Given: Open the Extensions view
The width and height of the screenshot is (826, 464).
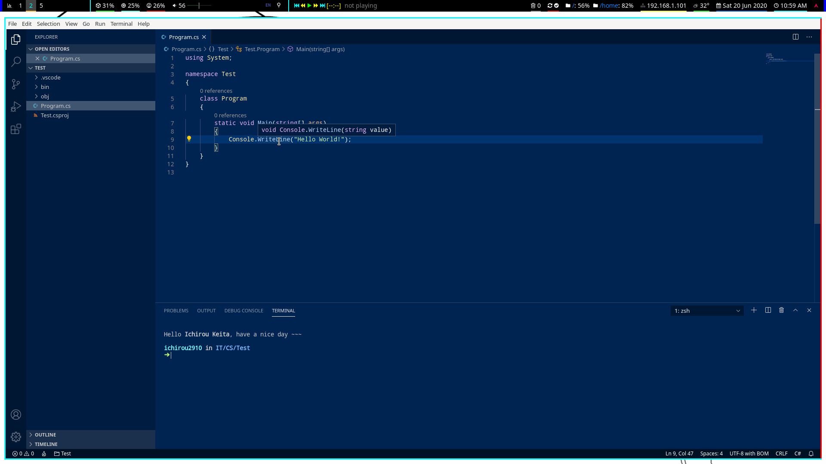Looking at the screenshot, I should 16,129.
